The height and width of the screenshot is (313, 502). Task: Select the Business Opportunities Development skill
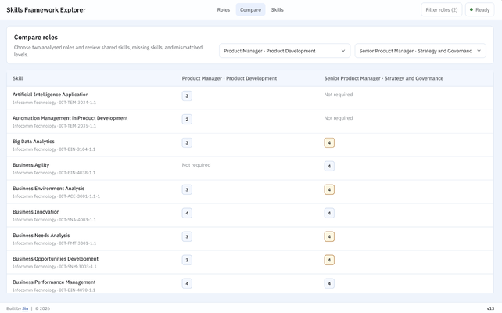point(56,258)
